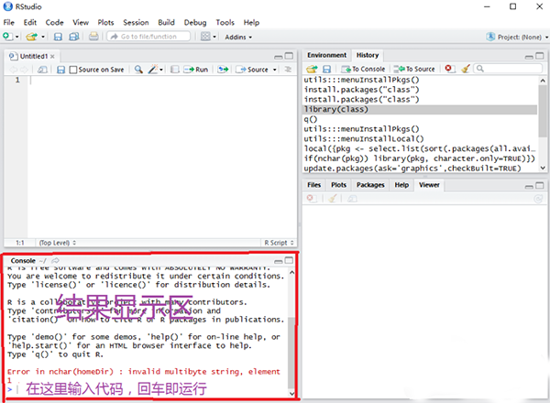The height and width of the screenshot is (403, 550).
Task: Select the Untitled1 editor tab
Action: [31, 56]
